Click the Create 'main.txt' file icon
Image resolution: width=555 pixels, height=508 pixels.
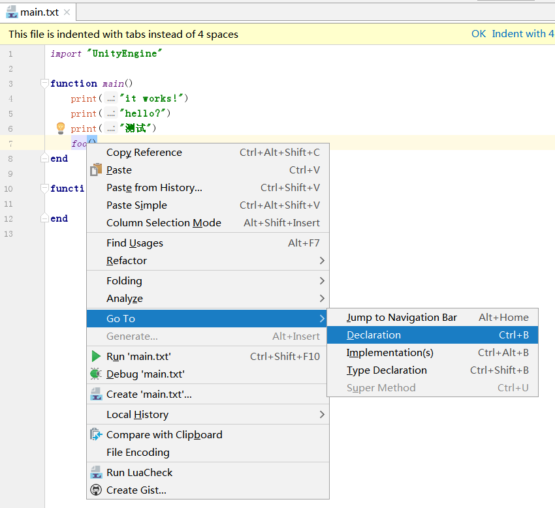[96, 394]
